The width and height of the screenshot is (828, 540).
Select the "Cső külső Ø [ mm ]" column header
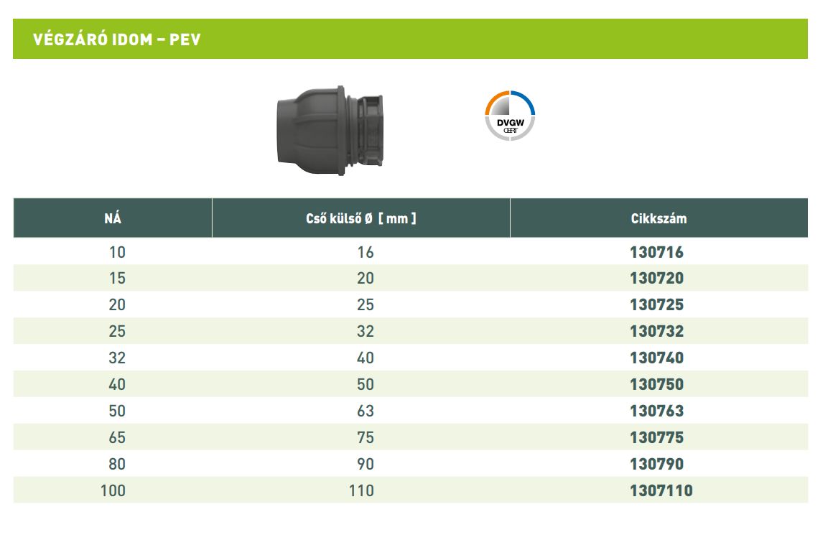(x=361, y=218)
